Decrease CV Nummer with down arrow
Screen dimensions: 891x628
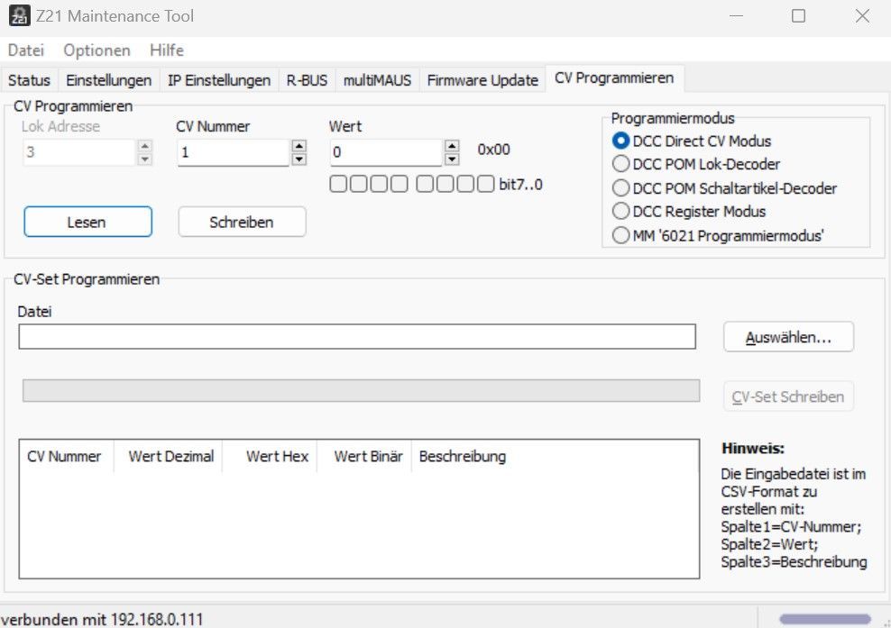tap(299, 159)
